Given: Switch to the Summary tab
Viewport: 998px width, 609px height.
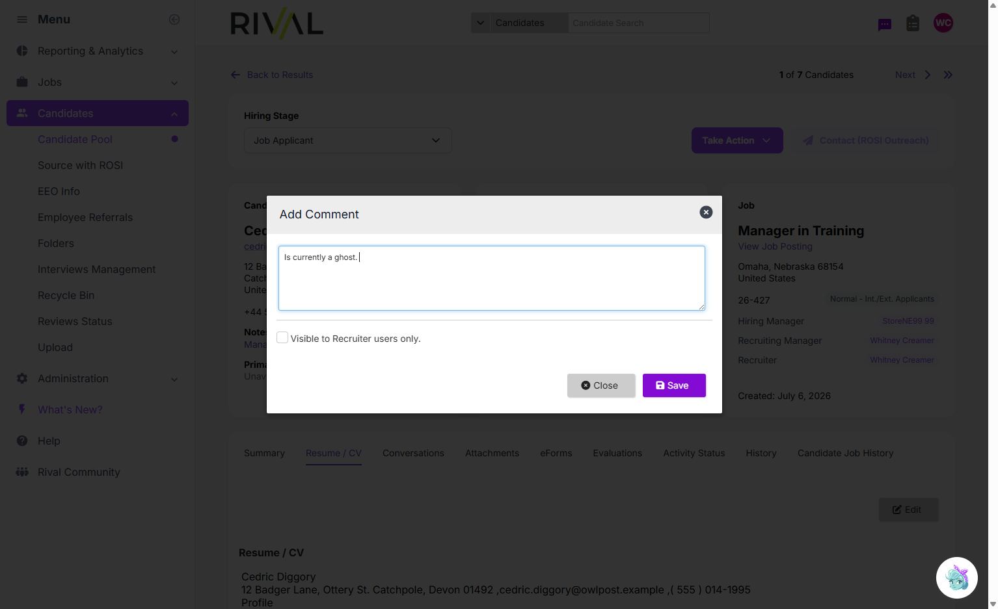Looking at the screenshot, I should [x=264, y=453].
